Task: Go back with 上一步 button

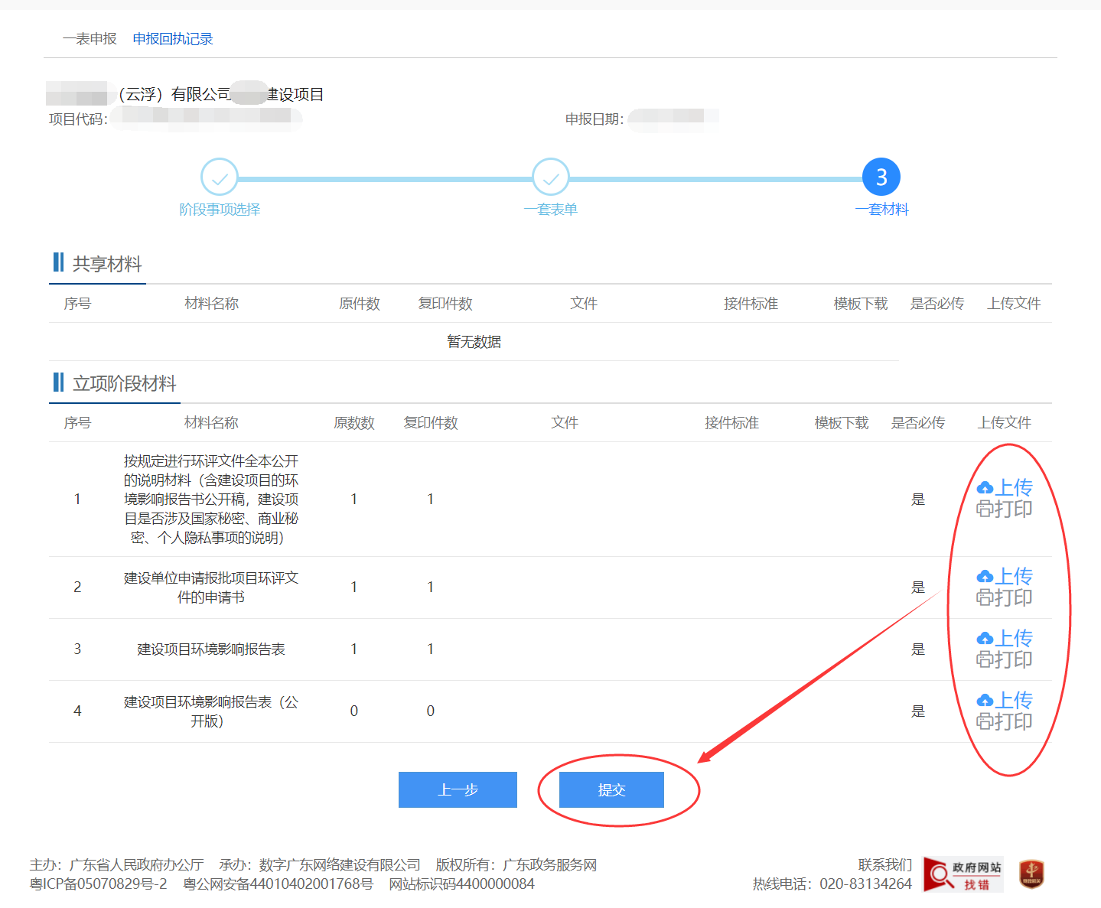Action: [x=458, y=789]
